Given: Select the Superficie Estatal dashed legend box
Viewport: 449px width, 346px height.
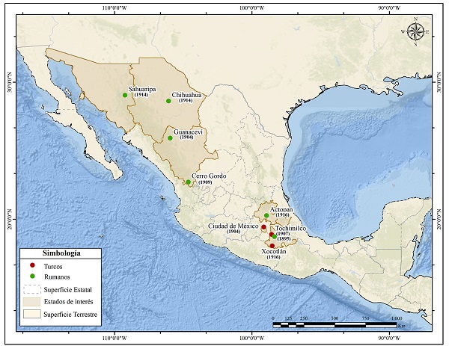Looking at the screenshot, I should pos(31,290).
